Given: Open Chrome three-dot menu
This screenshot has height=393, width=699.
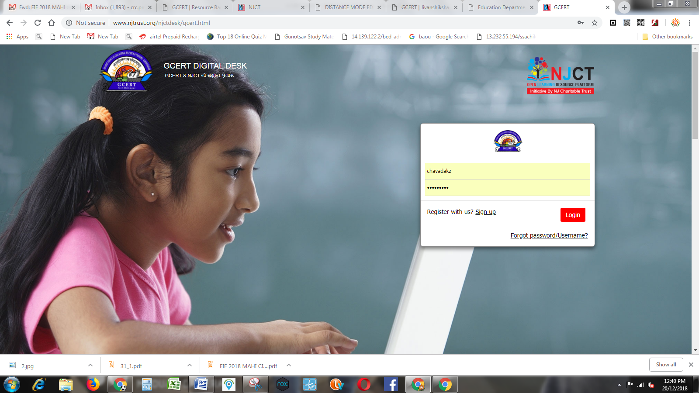Looking at the screenshot, I should [x=690, y=23].
